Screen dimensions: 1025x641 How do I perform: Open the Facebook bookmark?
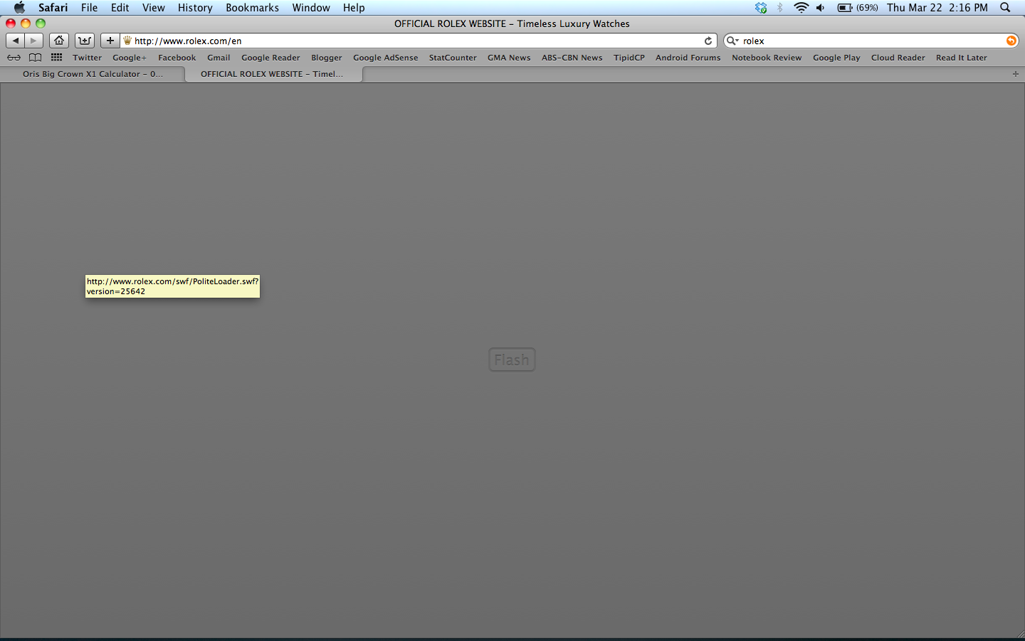(177, 58)
